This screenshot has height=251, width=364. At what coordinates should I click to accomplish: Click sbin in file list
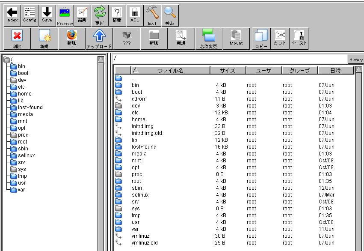pos(137,188)
